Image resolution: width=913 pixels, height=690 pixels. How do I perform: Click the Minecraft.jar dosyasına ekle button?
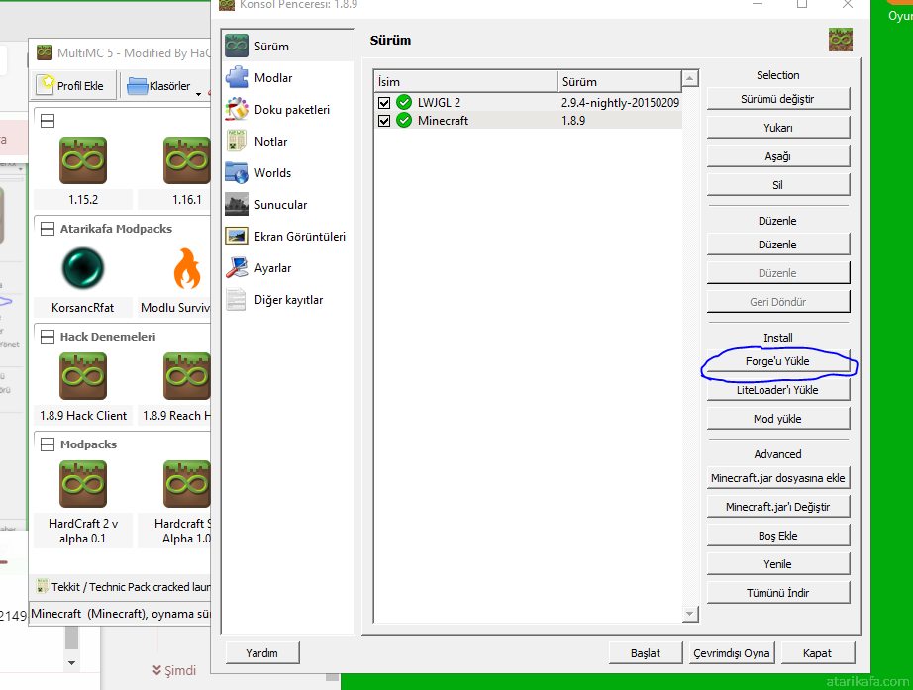click(778, 478)
